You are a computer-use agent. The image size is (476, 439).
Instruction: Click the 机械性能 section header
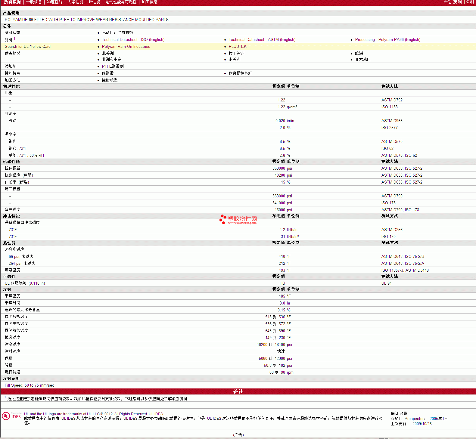[x=11, y=162]
